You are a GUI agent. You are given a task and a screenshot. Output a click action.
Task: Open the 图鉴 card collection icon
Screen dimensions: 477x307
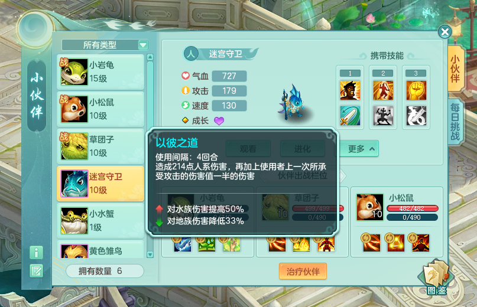click(x=436, y=277)
